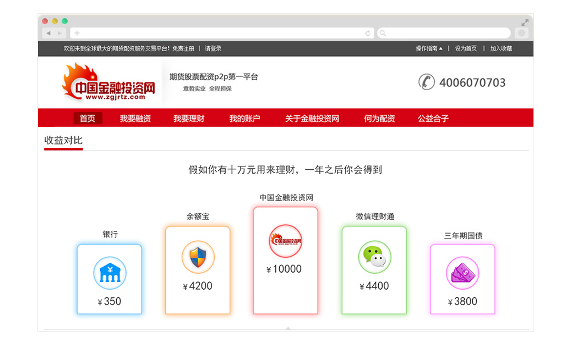This screenshot has width=572, height=338.
Task: Click the phone number 4006070703
Action: click(472, 82)
